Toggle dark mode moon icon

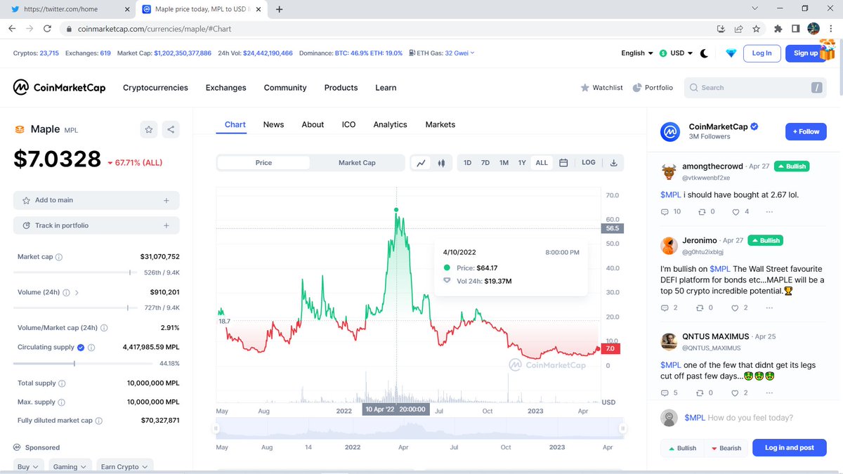coord(704,53)
